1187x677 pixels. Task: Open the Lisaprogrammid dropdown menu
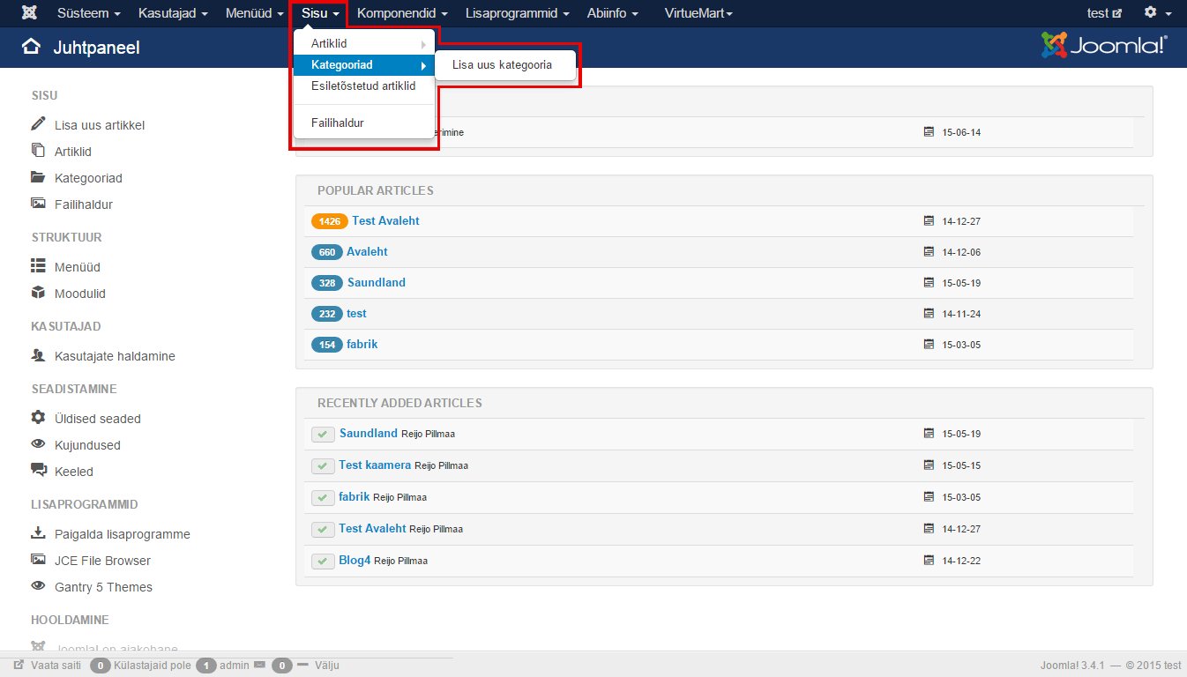tap(517, 13)
